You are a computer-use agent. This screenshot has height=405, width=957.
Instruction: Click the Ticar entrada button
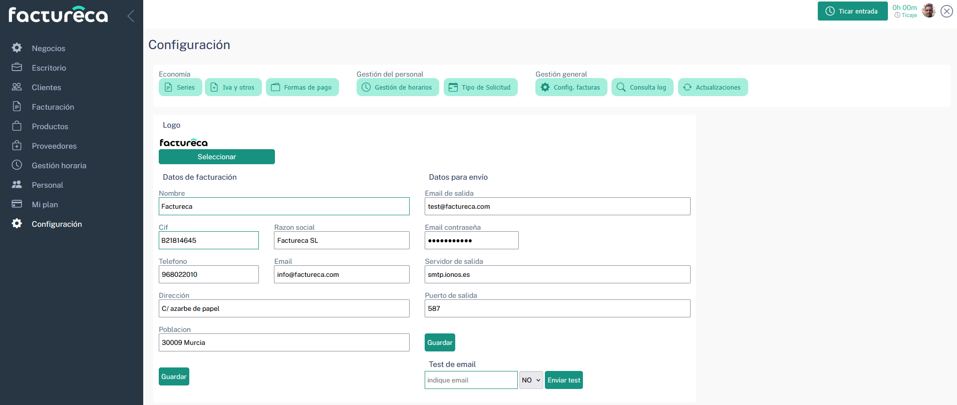[852, 11]
